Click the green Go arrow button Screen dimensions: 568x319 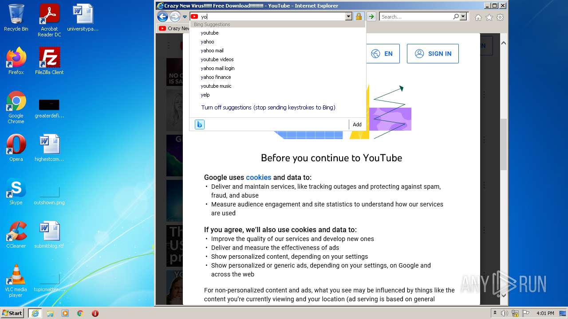point(371,17)
